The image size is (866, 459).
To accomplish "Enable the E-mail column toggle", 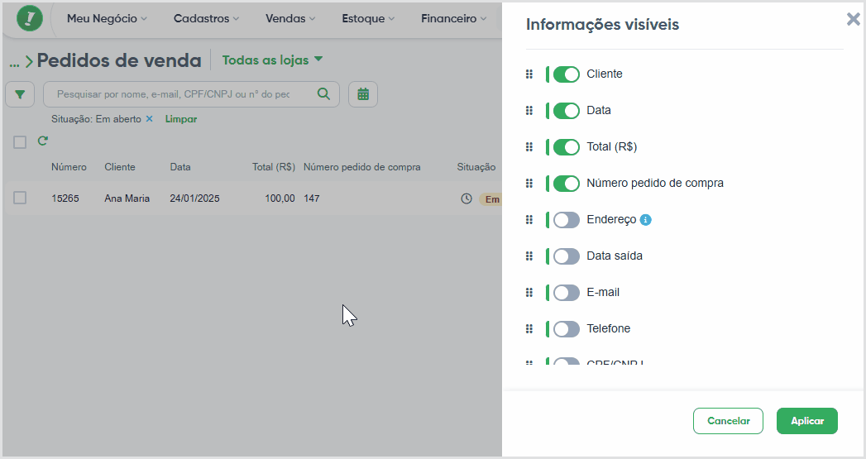I will pos(566,293).
